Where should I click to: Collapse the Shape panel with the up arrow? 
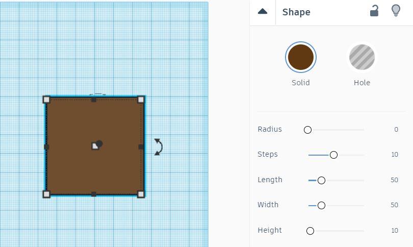tap(263, 11)
